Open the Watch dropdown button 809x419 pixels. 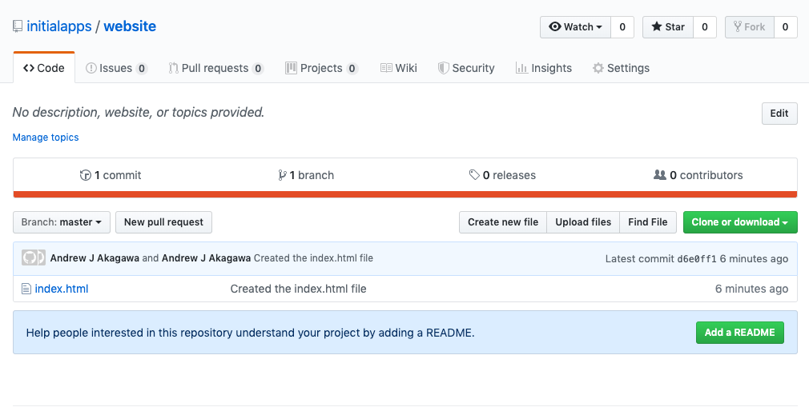coord(575,27)
